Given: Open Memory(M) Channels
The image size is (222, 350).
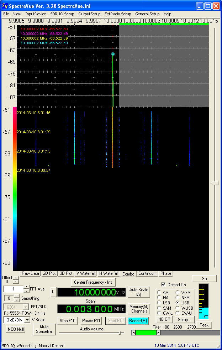Looking at the screenshot, I should click(139, 309).
